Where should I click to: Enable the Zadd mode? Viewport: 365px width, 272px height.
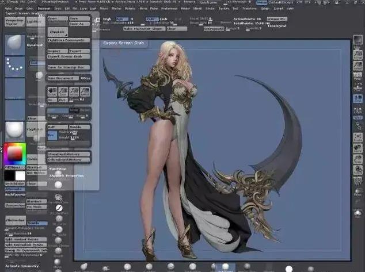(x=152, y=19)
